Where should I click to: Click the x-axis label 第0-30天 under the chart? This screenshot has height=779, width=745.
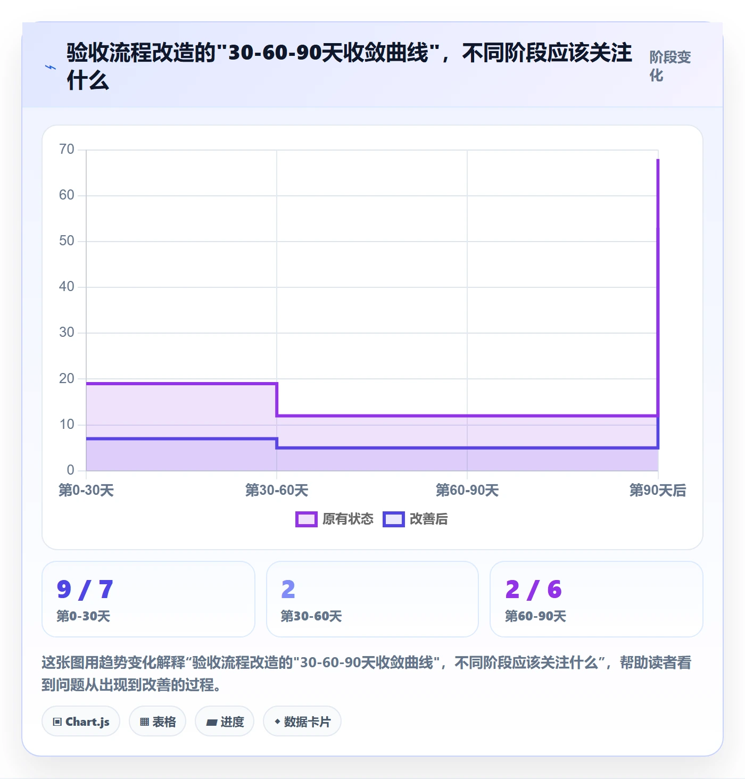86,490
